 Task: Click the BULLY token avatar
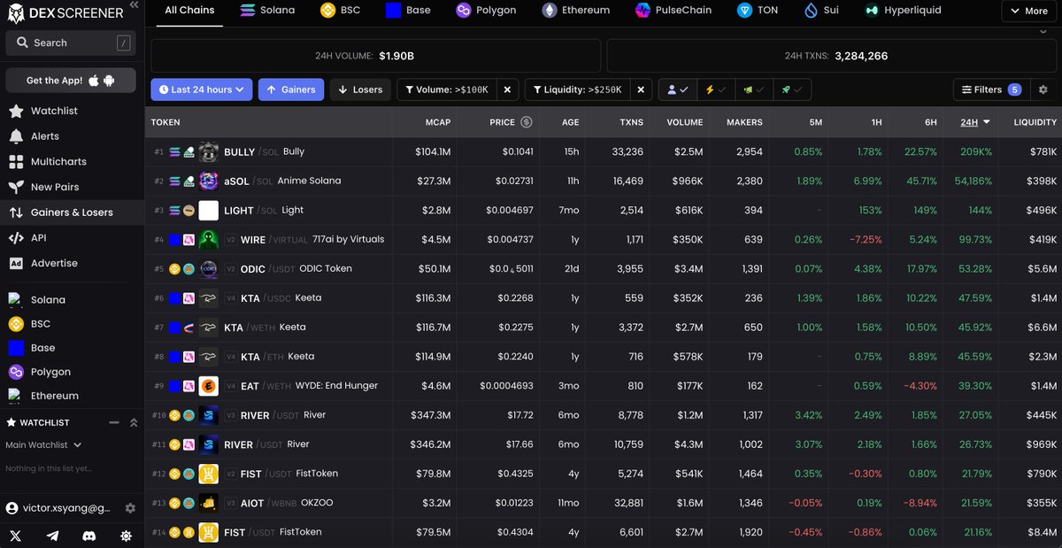click(x=208, y=151)
